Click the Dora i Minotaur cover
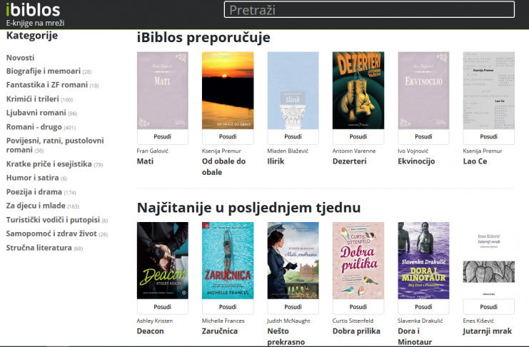This screenshot has width=529, height=347. pos(423,261)
